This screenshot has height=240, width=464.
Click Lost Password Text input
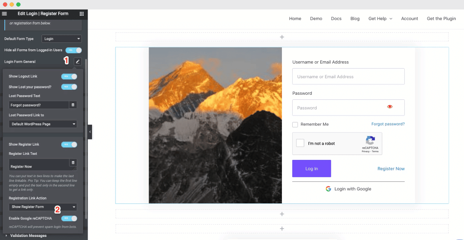click(39, 105)
